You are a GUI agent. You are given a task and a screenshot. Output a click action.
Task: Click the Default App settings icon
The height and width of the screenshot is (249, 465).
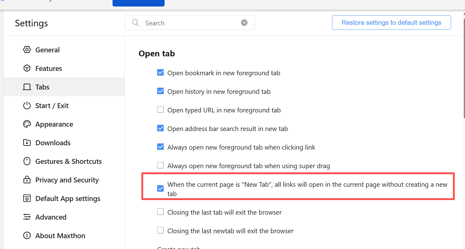click(27, 199)
